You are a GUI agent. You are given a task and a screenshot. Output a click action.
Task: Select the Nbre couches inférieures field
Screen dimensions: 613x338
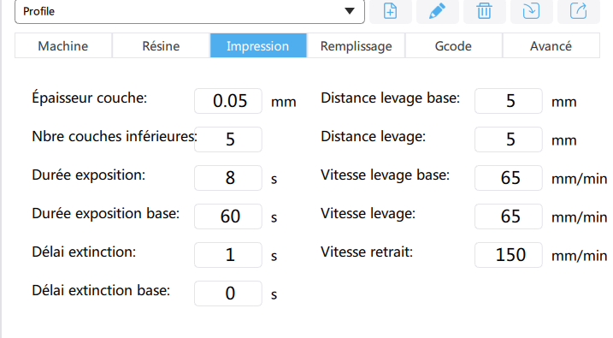pyautogui.click(x=228, y=139)
